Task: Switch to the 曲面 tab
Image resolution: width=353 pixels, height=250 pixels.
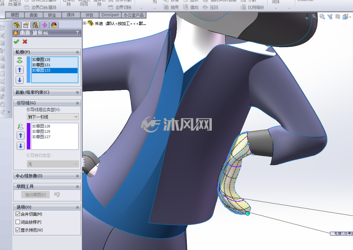Action: click(34, 15)
